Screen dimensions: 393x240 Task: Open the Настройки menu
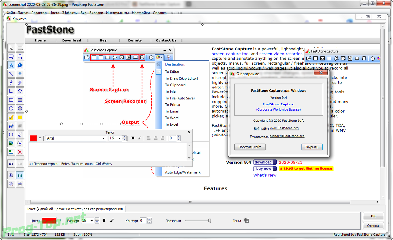141,13
